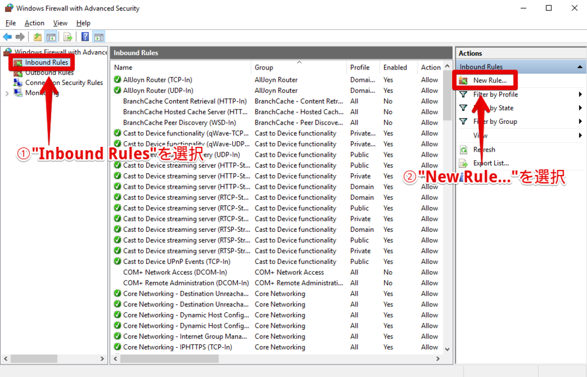Open the View menu

60,23
